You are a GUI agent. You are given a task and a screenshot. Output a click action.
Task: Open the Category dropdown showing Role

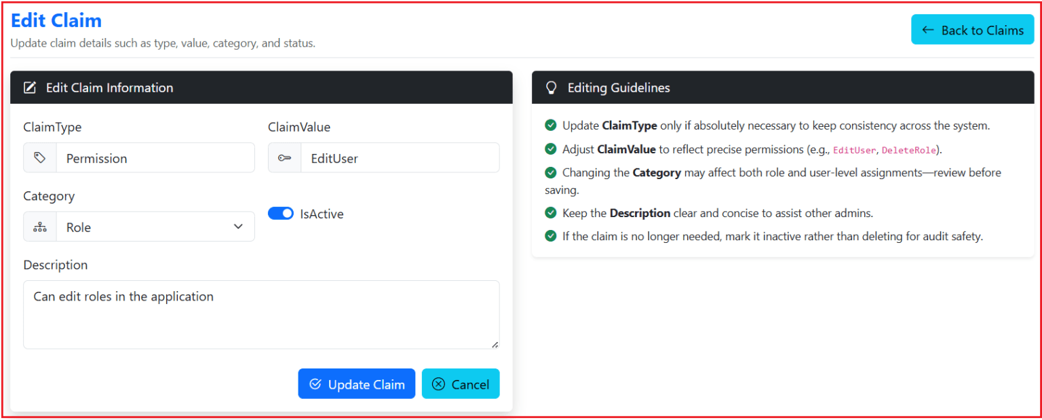point(155,226)
